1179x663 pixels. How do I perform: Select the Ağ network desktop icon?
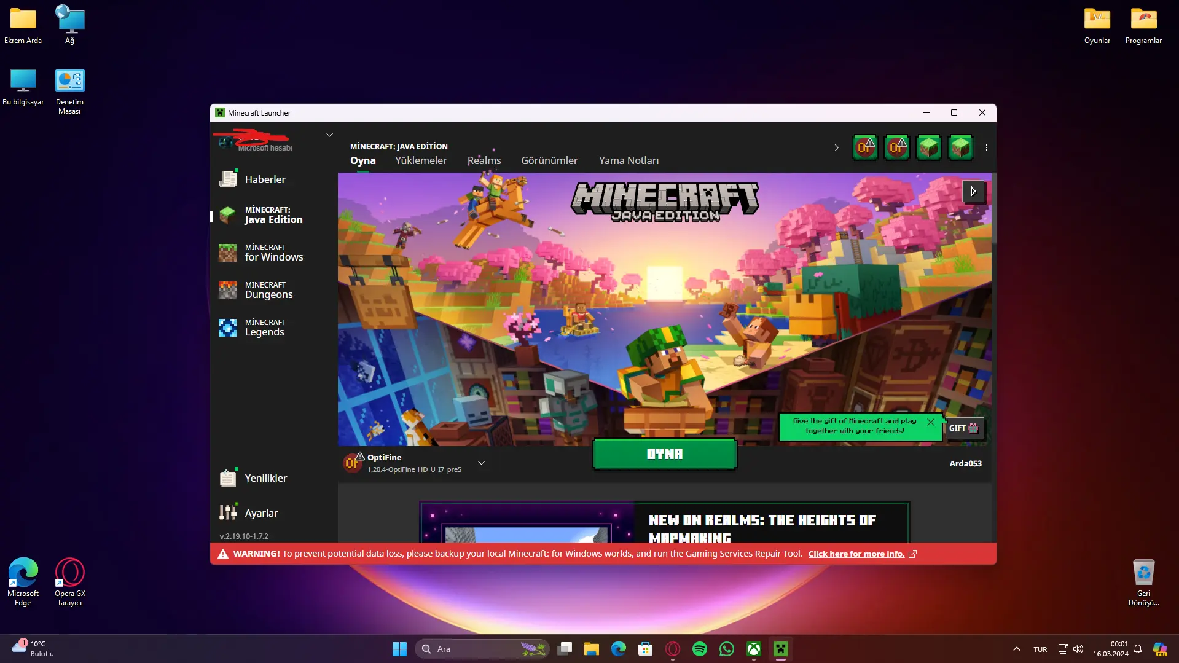70,26
